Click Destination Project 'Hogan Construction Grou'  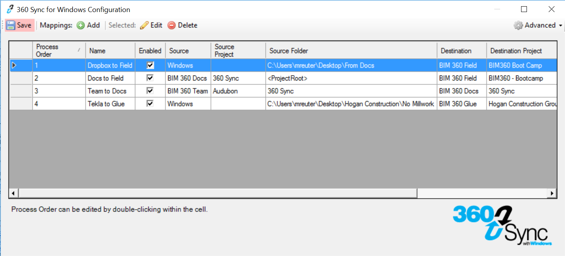click(x=521, y=104)
